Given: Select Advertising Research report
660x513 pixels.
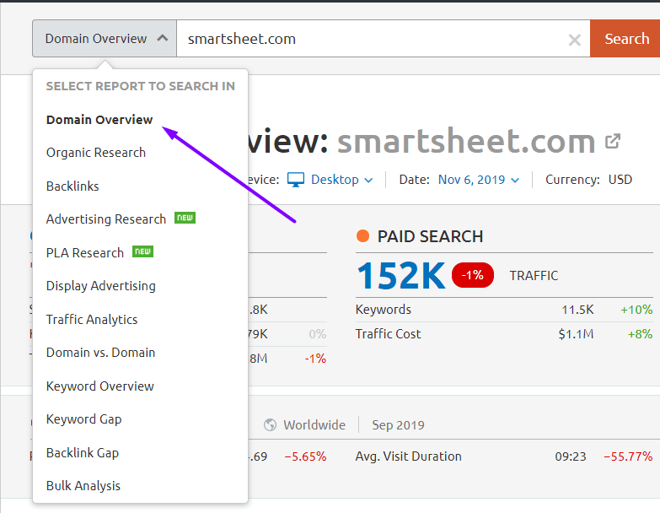Looking at the screenshot, I should (106, 219).
